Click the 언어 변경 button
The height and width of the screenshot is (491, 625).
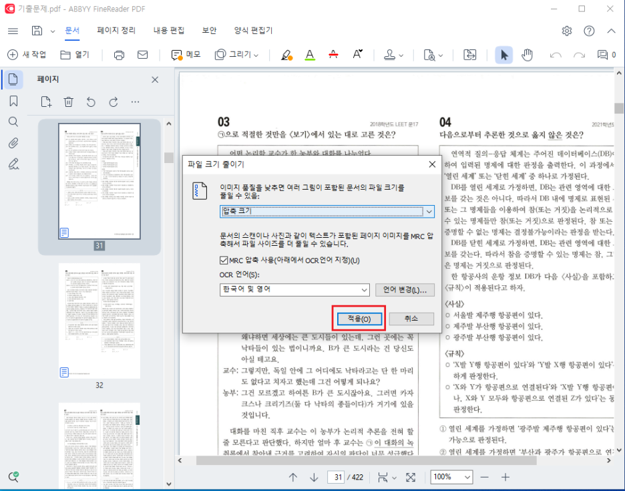[x=405, y=289]
